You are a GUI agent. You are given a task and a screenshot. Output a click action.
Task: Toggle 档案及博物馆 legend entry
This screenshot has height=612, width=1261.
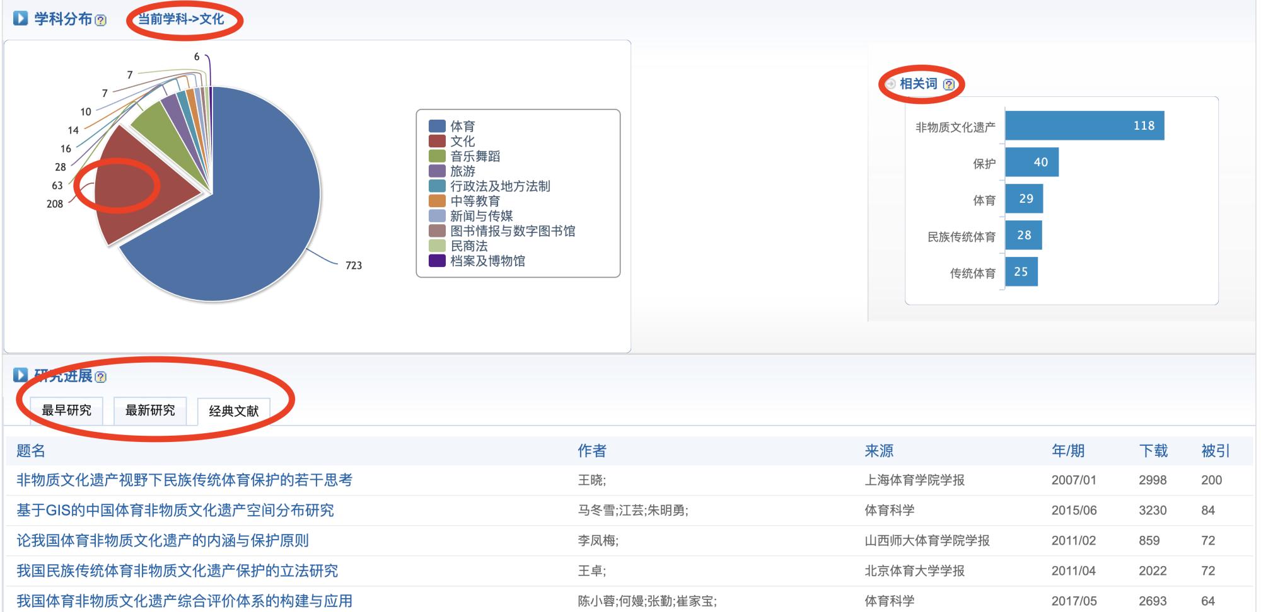click(487, 261)
